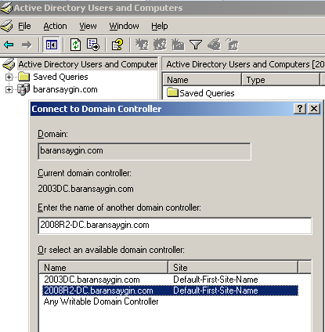325x332 pixels.
Task: Close the Connect to Domain Controller dialog
Action: [x=314, y=109]
